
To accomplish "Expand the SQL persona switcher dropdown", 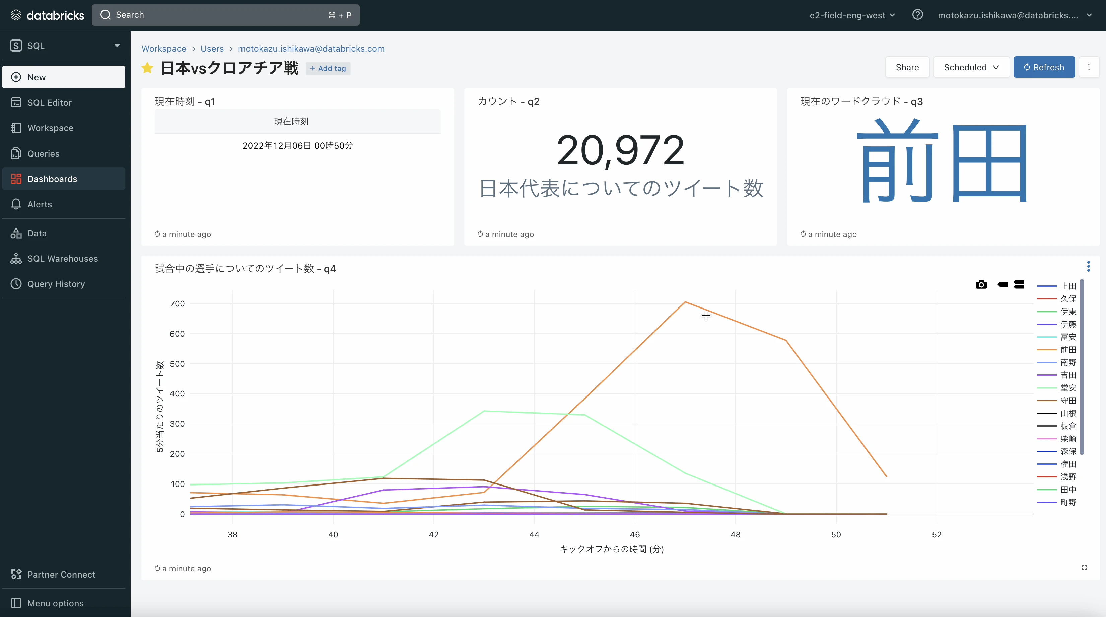I will (117, 46).
